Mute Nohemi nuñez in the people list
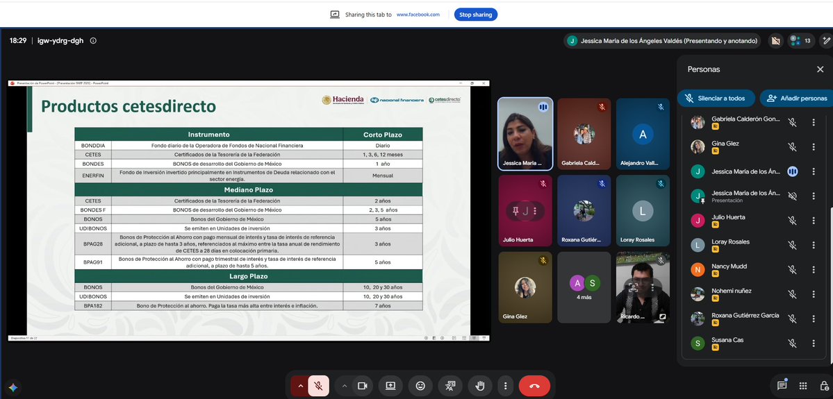 pos(792,294)
